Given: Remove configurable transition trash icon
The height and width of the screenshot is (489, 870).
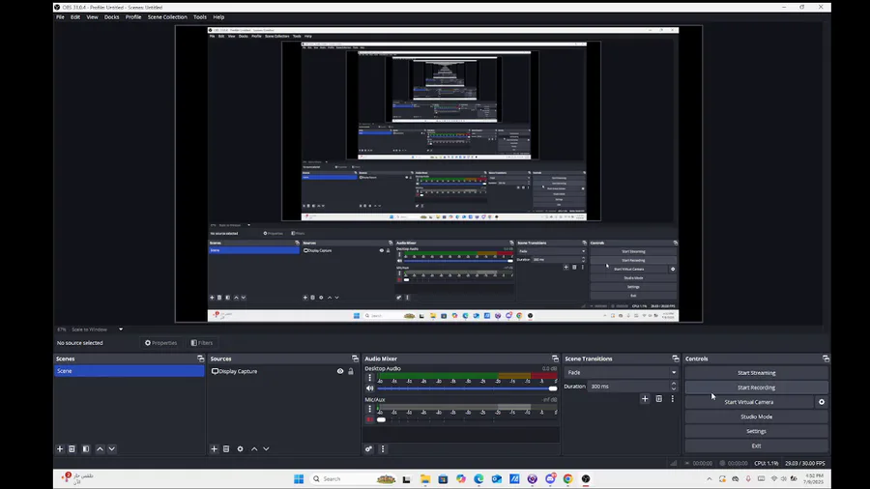Looking at the screenshot, I should 658,398.
